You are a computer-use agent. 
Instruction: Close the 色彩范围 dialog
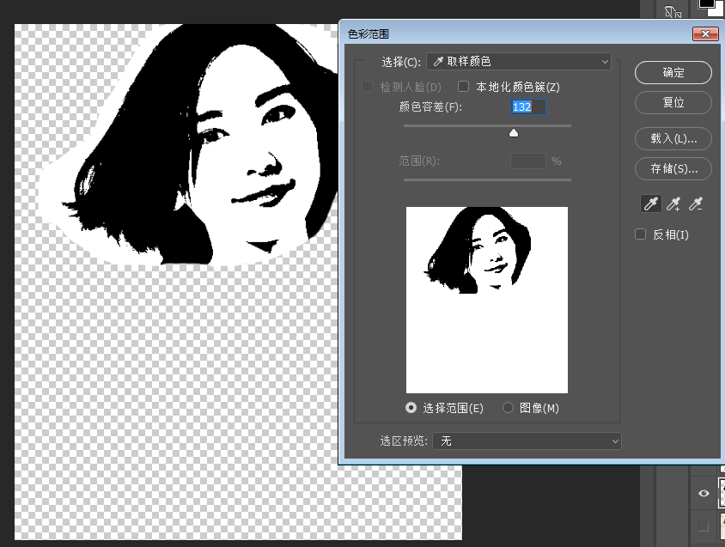(705, 33)
